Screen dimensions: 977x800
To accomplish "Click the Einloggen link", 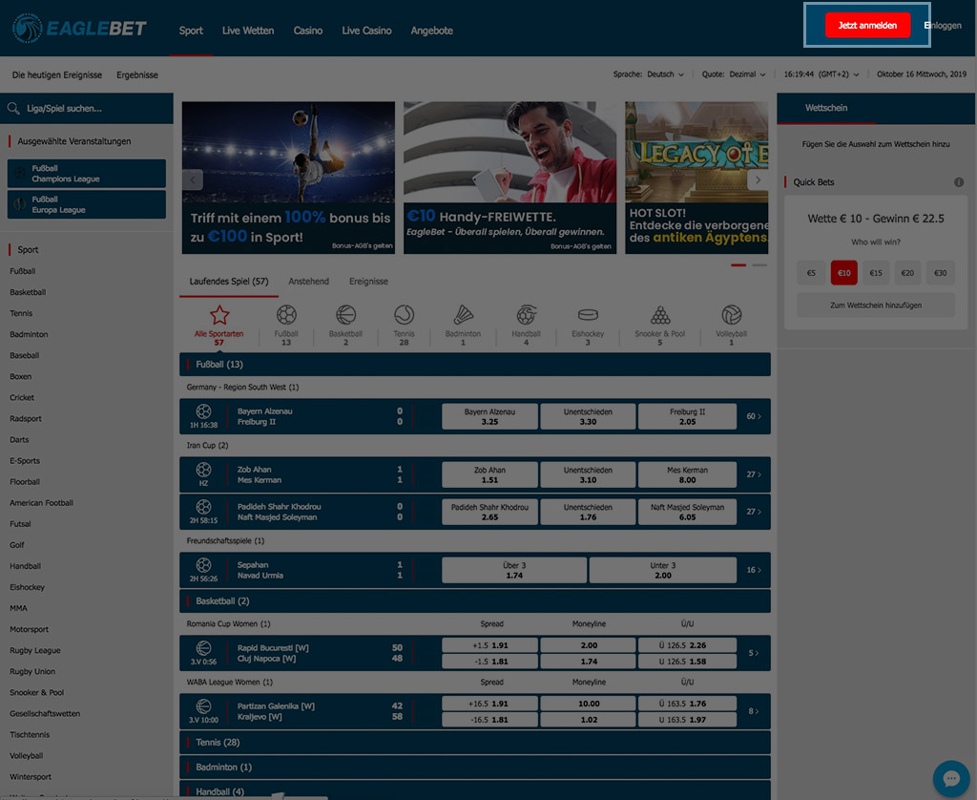I will click(x=943, y=26).
